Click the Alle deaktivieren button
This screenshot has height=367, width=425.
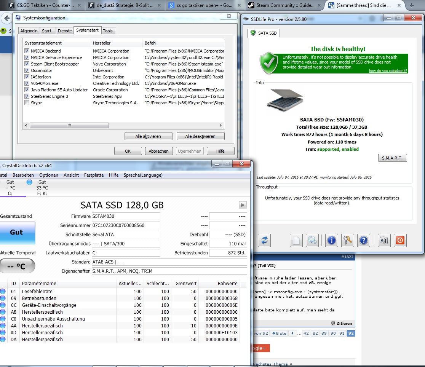point(200,136)
